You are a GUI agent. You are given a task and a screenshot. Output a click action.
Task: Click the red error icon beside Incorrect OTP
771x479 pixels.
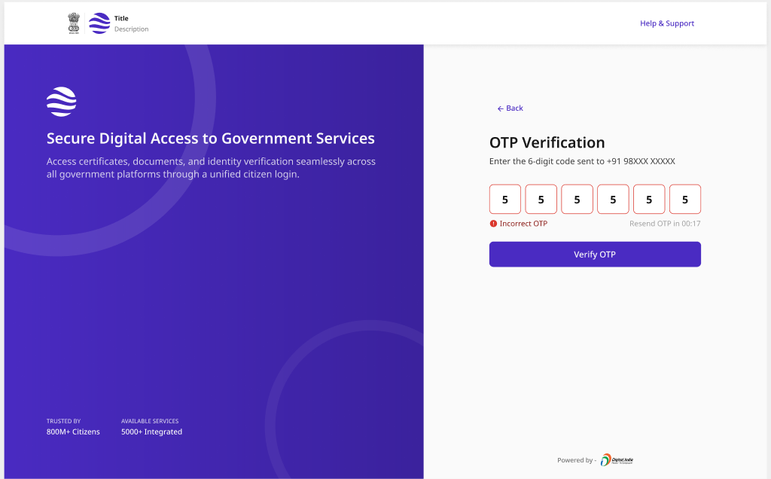click(493, 223)
